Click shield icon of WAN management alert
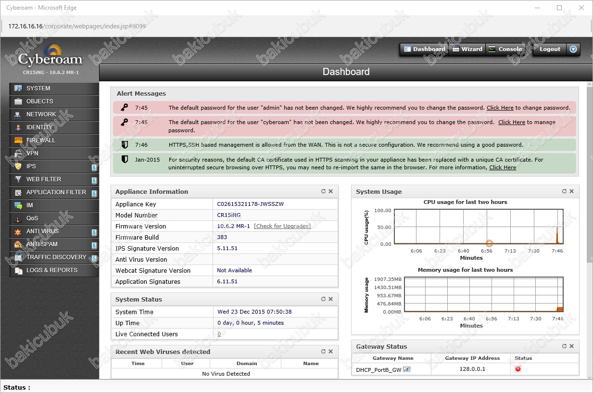The height and width of the screenshot is (393, 593). 125,144
